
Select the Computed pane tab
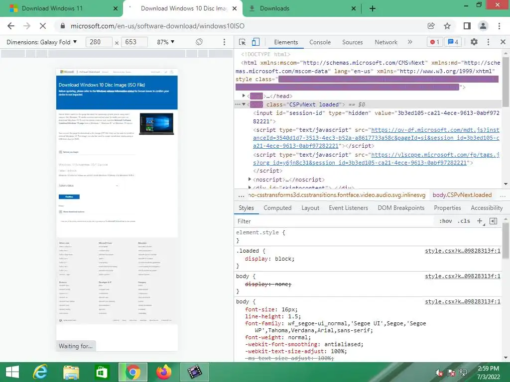point(277,208)
